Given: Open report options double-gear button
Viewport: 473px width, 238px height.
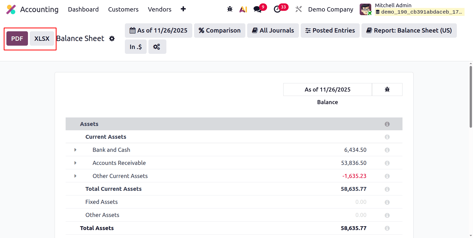Looking at the screenshot, I should 157,47.
